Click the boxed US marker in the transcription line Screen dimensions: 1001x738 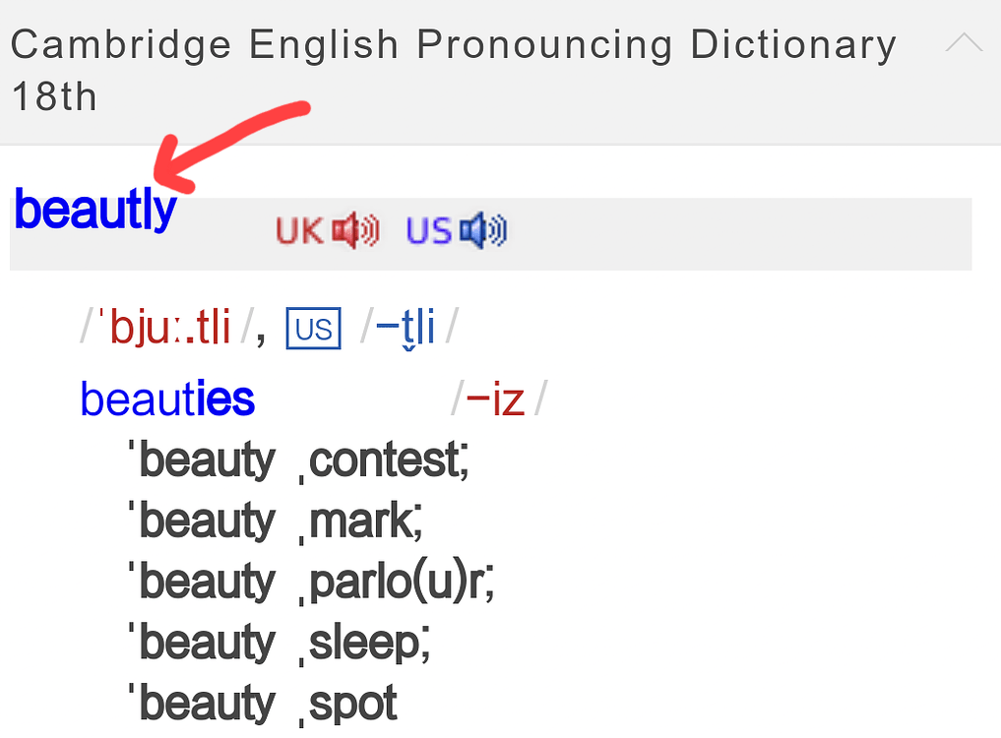313,328
